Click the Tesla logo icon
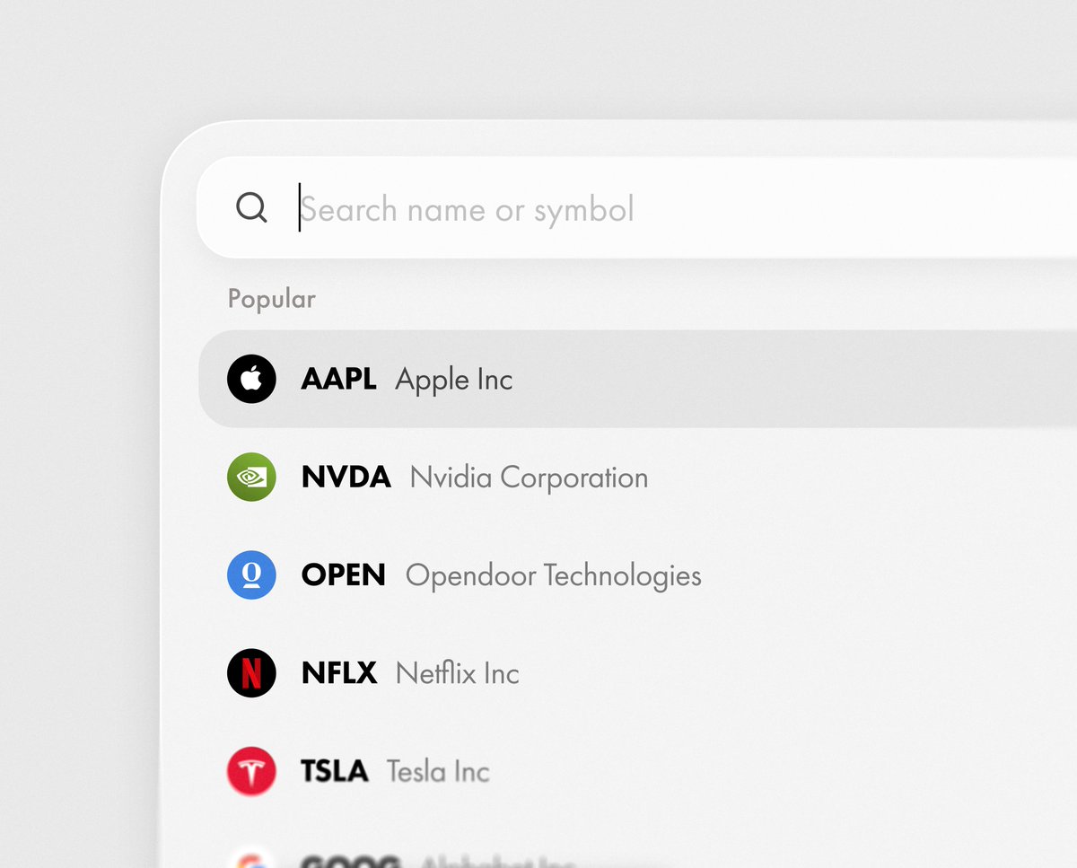The width and height of the screenshot is (1077, 868). coord(251,770)
